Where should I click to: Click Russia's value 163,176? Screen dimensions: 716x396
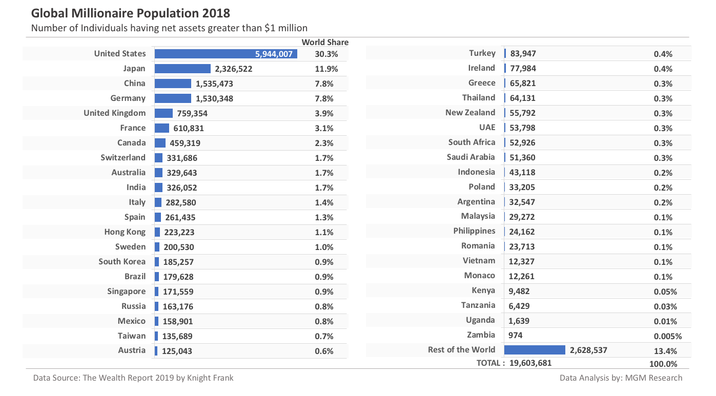click(x=178, y=307)
